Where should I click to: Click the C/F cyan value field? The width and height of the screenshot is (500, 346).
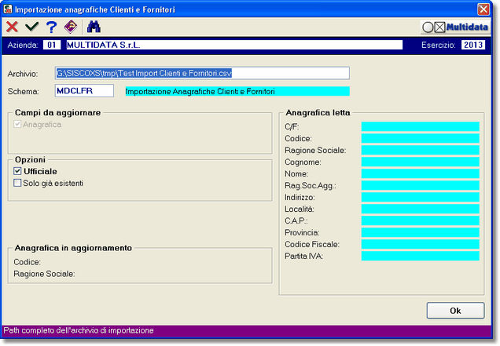tap(420, 126)
